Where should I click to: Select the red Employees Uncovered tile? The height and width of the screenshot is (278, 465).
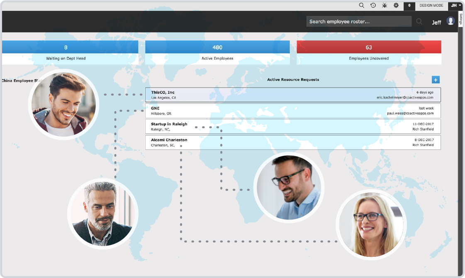point(369,52)
